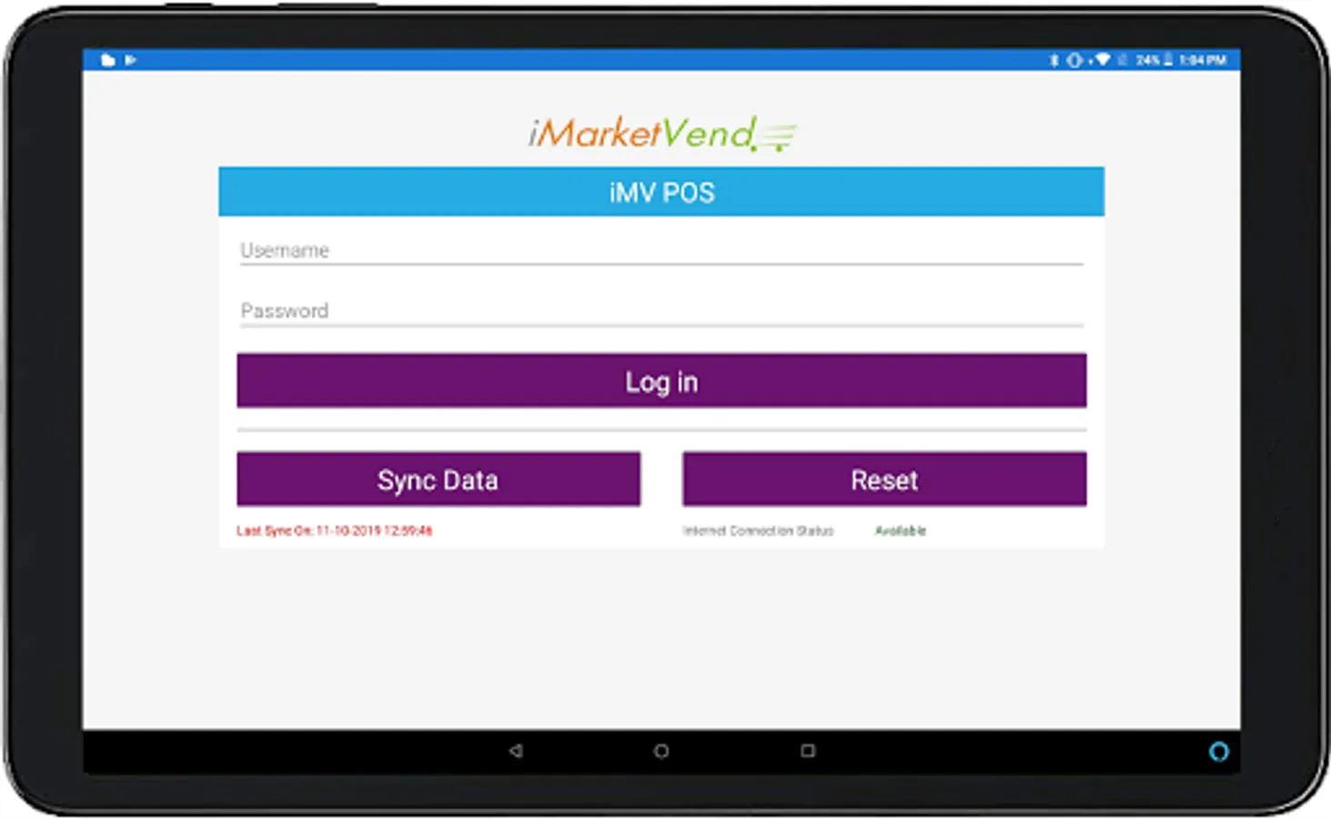Focus the Password input field

point(661,310)
